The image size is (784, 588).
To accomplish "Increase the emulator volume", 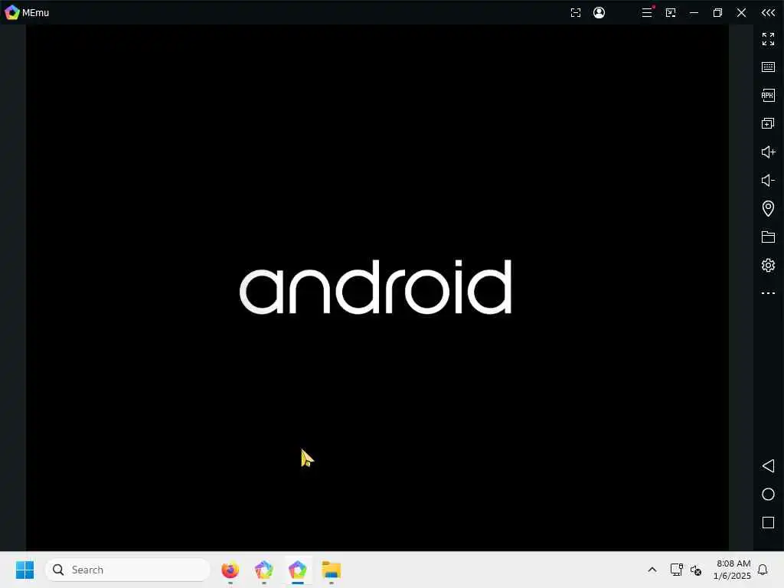I will pyautogui.click(x=768, y=152).
